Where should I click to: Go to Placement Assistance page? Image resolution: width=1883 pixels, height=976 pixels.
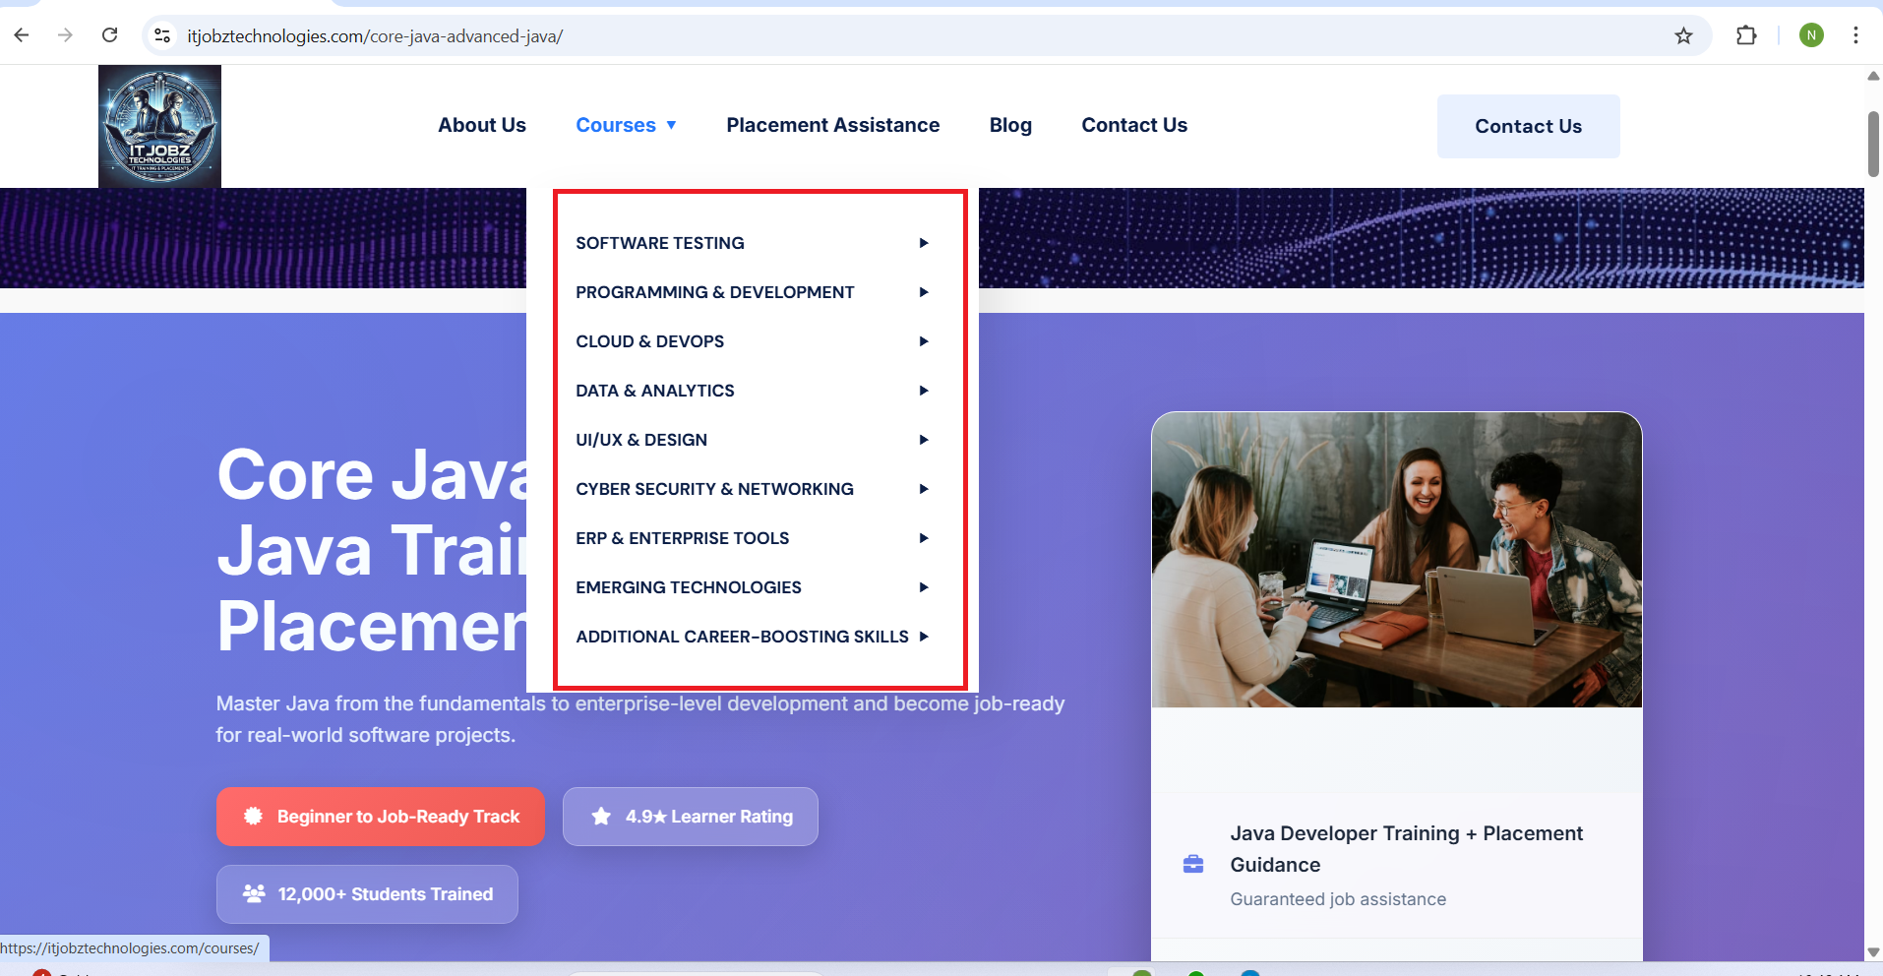[x=832, y=125]
